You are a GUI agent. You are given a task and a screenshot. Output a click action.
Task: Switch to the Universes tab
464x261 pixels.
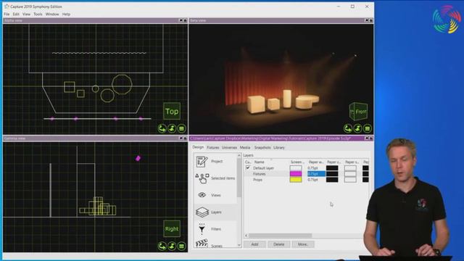point(229,147)
